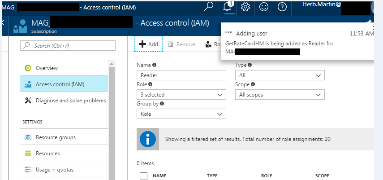Open Diagnose and solve problems

64,101
